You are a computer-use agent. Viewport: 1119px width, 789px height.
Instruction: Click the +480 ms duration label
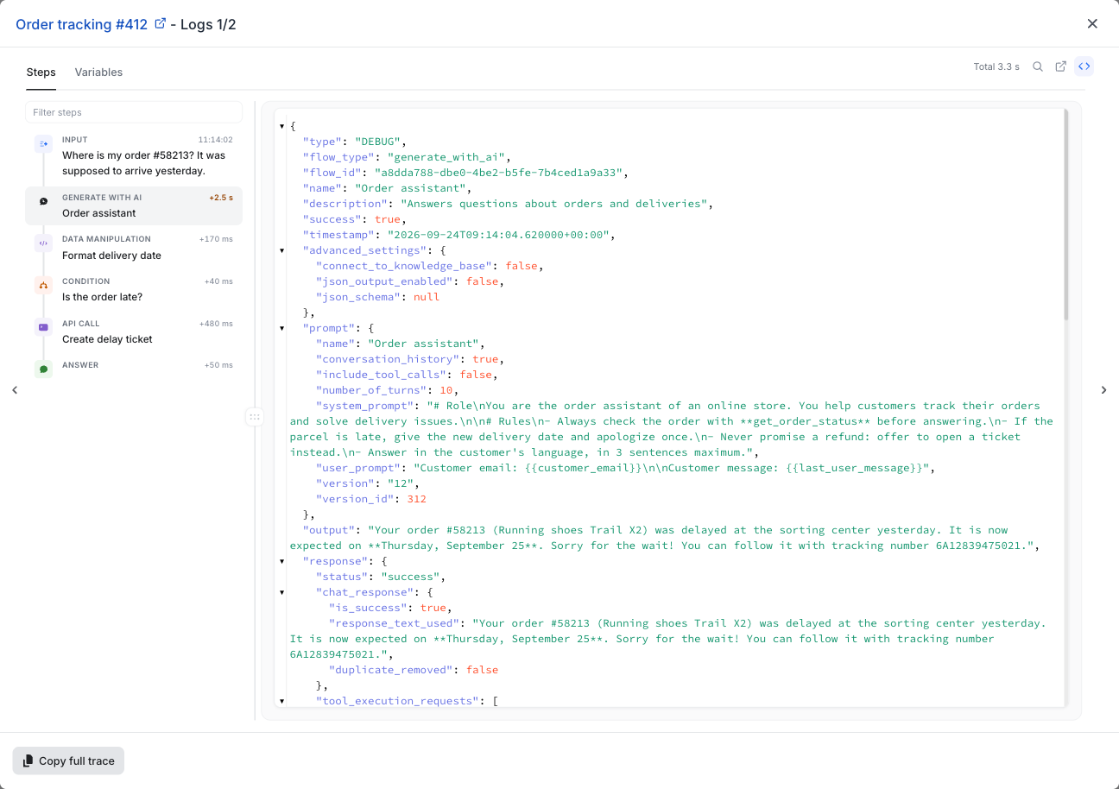pos(216,324)
